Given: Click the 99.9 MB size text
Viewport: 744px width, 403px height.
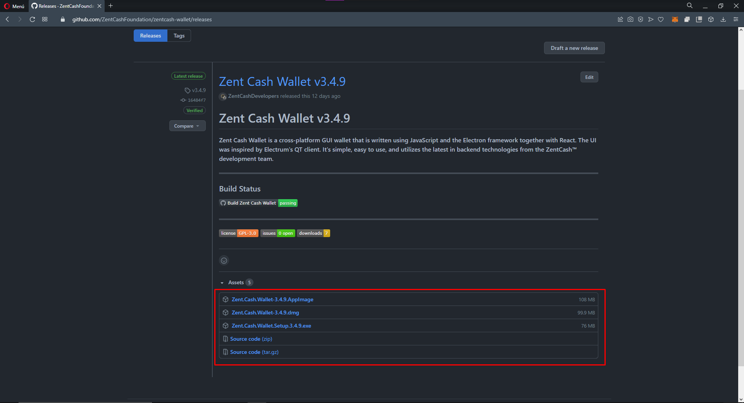Looking at the screenshot, I should tap(586, 313).
